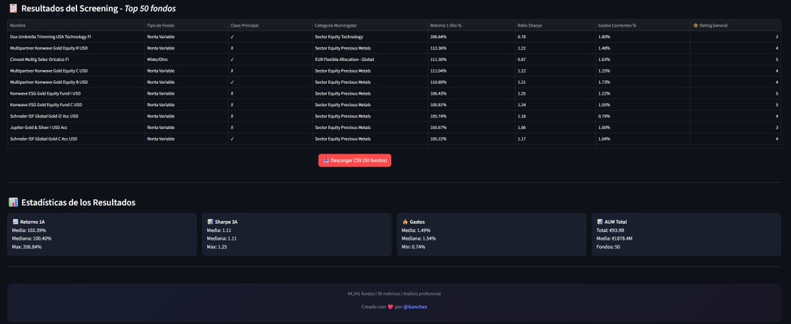Click the Categoría Morningstar column header
This screenshot has height=324, width=791.
point(370,25)
